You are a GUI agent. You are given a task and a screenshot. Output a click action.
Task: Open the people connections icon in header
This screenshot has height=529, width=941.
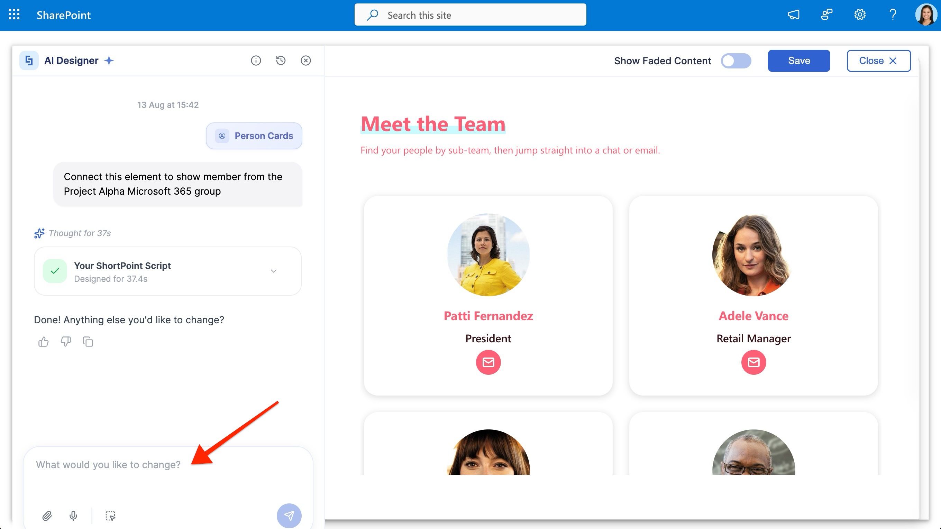827,15
